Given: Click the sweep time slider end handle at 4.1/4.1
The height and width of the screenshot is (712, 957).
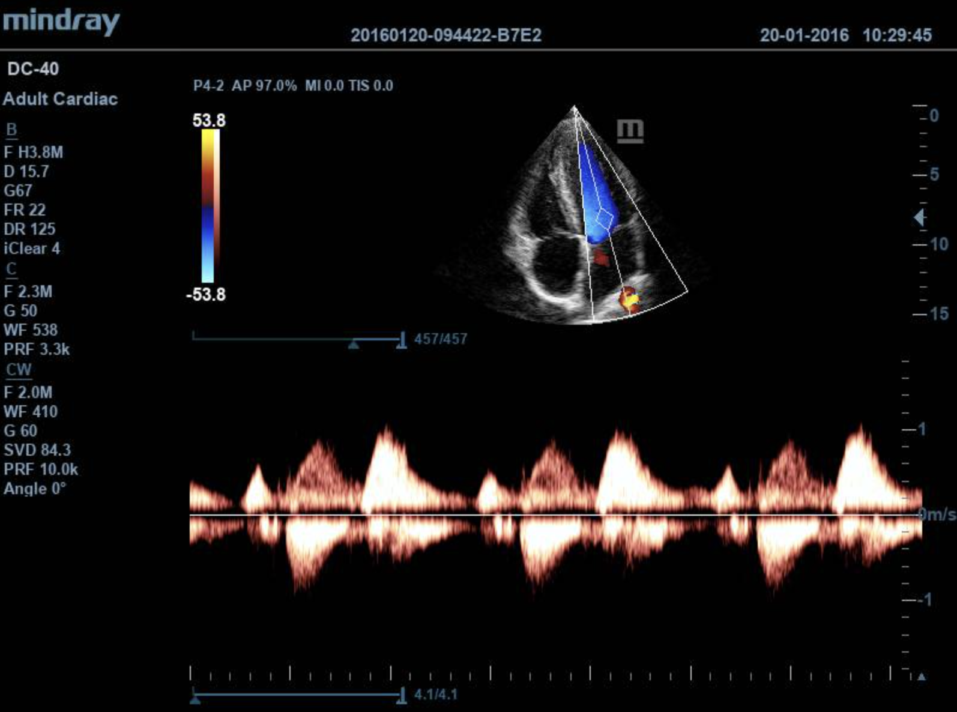Looking at the screenshot, I should pyautogui.click(x=402, y=696).
